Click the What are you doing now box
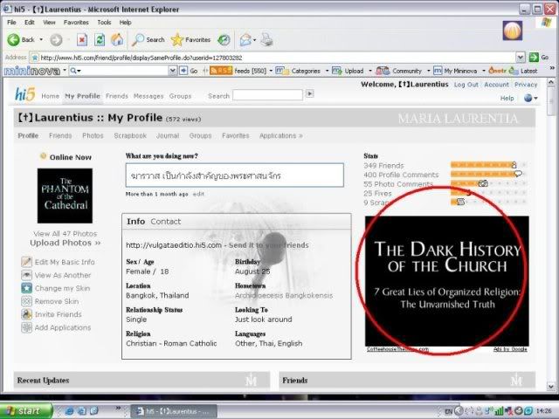Image resolution: width=559 pixels, height=419 pixels. [235, 175]
